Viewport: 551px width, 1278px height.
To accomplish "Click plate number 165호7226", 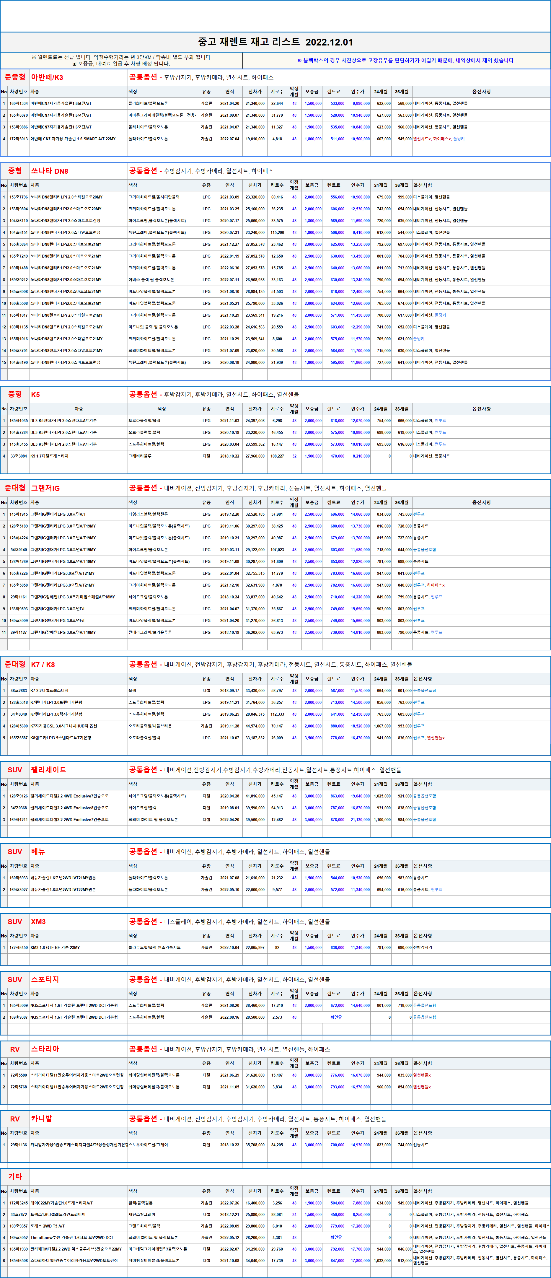I will (18, 574).
